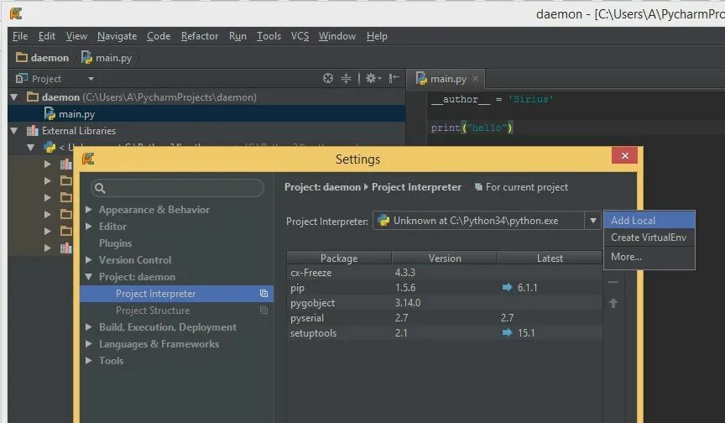The height and width of the screenshot is (423, 725).
Task: Expand Appearance & Behavior settings
Action: pyautogui.click(x=89, y=210)
